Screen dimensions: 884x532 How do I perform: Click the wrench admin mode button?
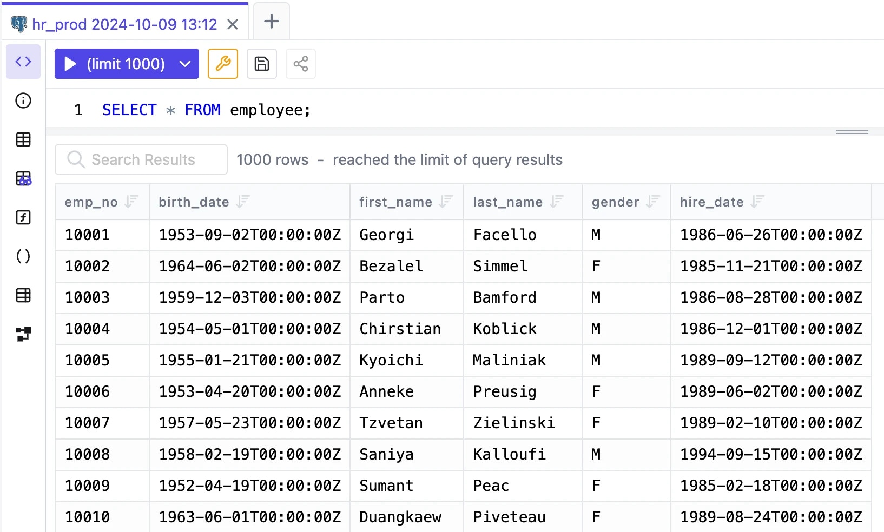223,64
